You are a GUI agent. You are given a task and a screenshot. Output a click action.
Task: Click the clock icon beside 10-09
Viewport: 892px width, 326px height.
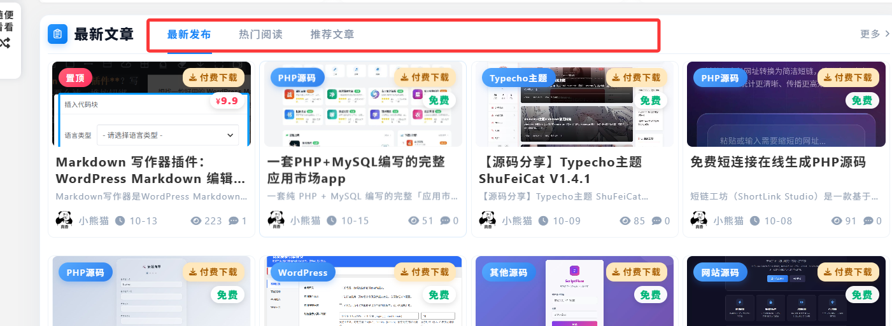click(542, 221)
